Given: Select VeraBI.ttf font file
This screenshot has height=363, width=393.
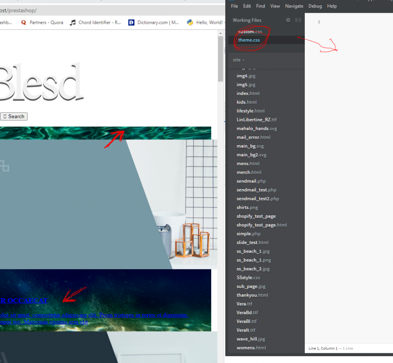Looking at the screenshot, I should point(246,321).
